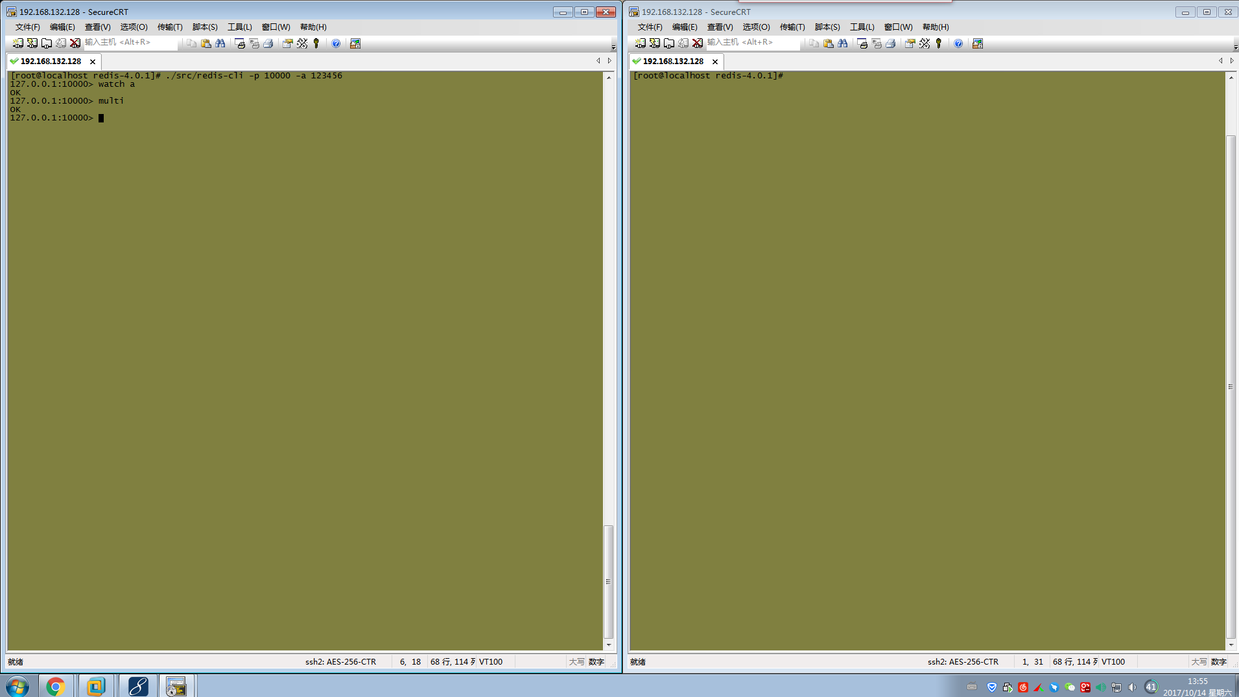1239x697 pixels.
Task: Click SecureFX icon in right window toolbar
Action: tap(978, 43)
